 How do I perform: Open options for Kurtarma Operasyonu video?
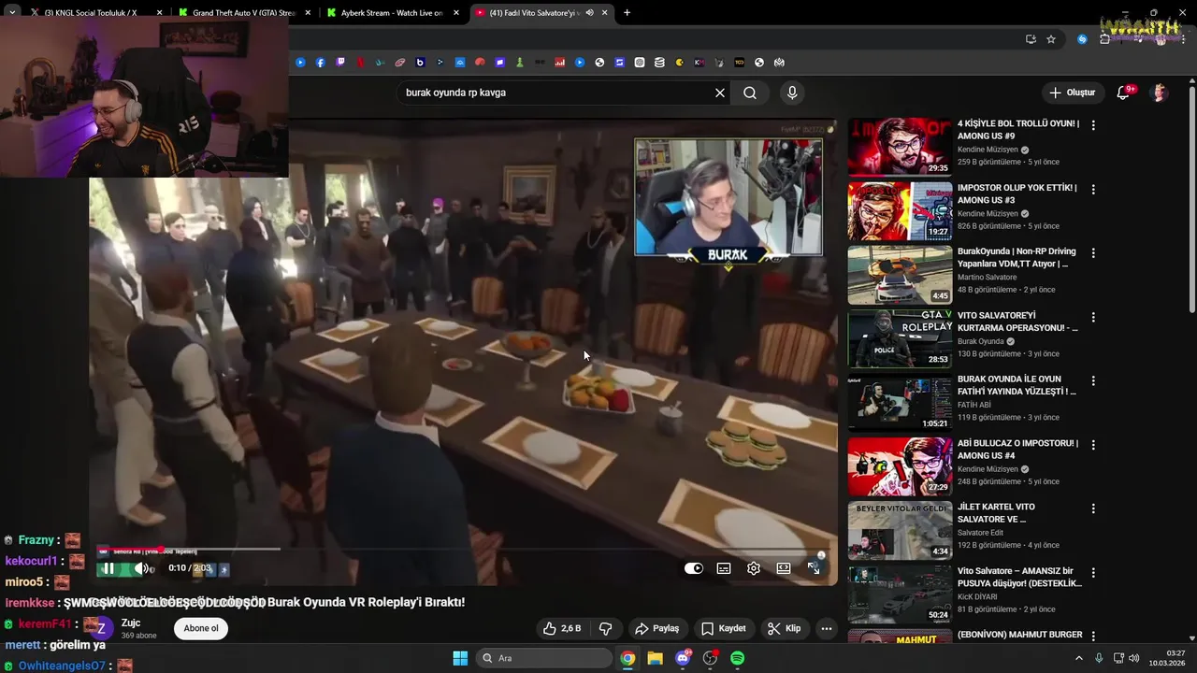1093,317
